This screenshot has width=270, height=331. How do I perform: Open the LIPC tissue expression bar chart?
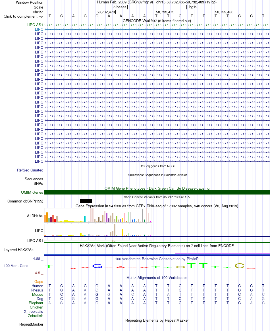(x=98, y=230)
